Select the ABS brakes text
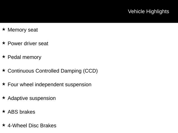This screenshot has width=178, height=133. click(21, 112)
